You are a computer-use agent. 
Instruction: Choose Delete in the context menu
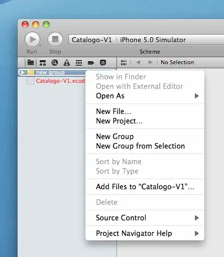click(x=106, y=202)
